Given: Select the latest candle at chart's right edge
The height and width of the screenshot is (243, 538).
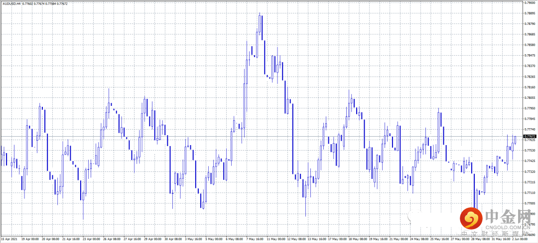Looking at the screenshot, I should pos(515,140).
